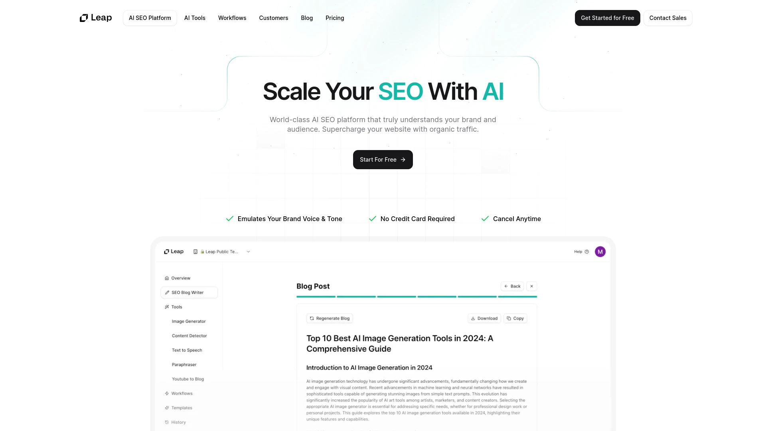Click the Overview menu item
Image resolution: width=766 pixels, height=431 pixels.
[x=181, y=278]
